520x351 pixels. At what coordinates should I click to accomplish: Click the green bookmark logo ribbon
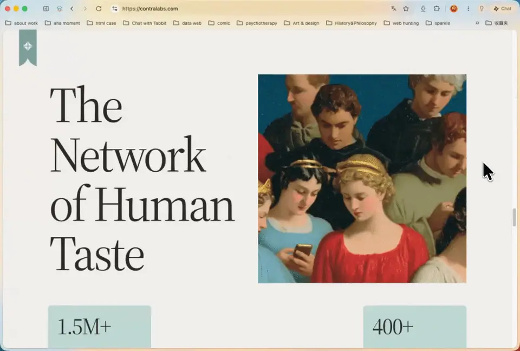click(28, 48)
